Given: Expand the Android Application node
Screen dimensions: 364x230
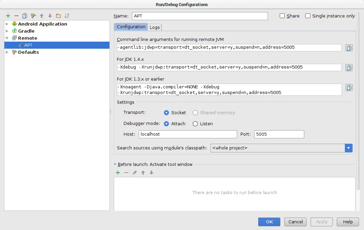Looking at the screenshot, I should pos(7,24).
